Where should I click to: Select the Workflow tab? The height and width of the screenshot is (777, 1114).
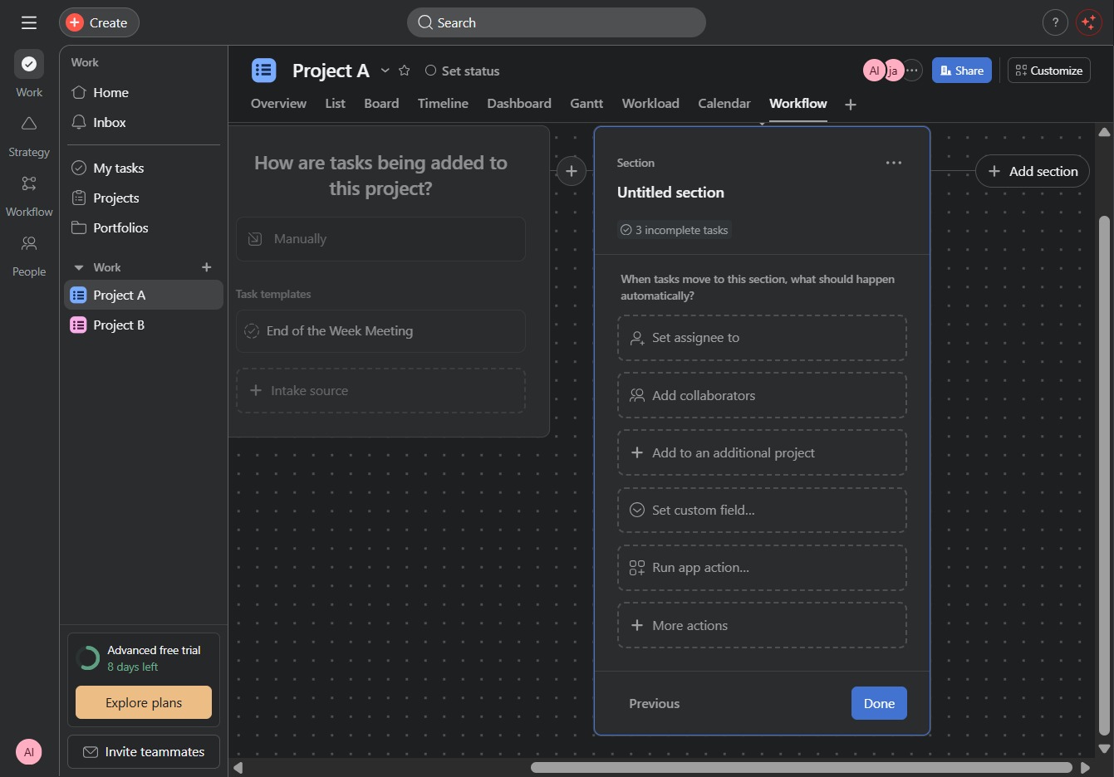pos(798,104)
